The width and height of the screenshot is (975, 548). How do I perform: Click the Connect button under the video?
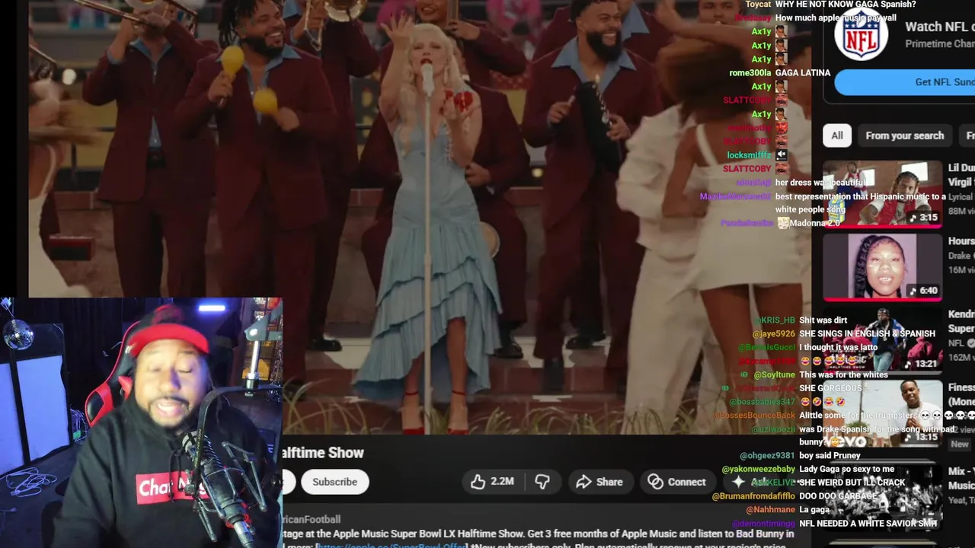[677, 482]
